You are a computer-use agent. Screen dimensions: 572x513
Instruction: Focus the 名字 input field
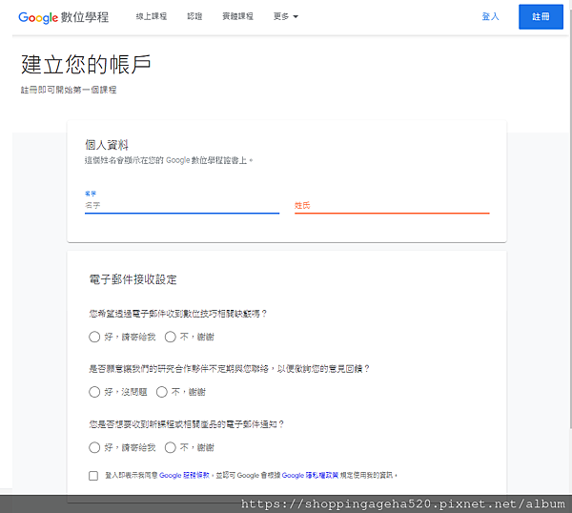tap(182, 205)
